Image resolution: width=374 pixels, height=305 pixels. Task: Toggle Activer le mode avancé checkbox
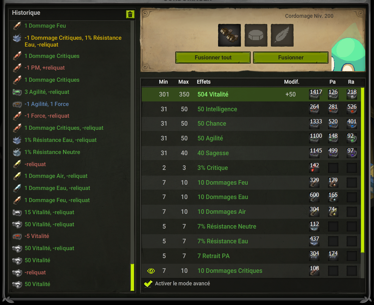point(148,283)
